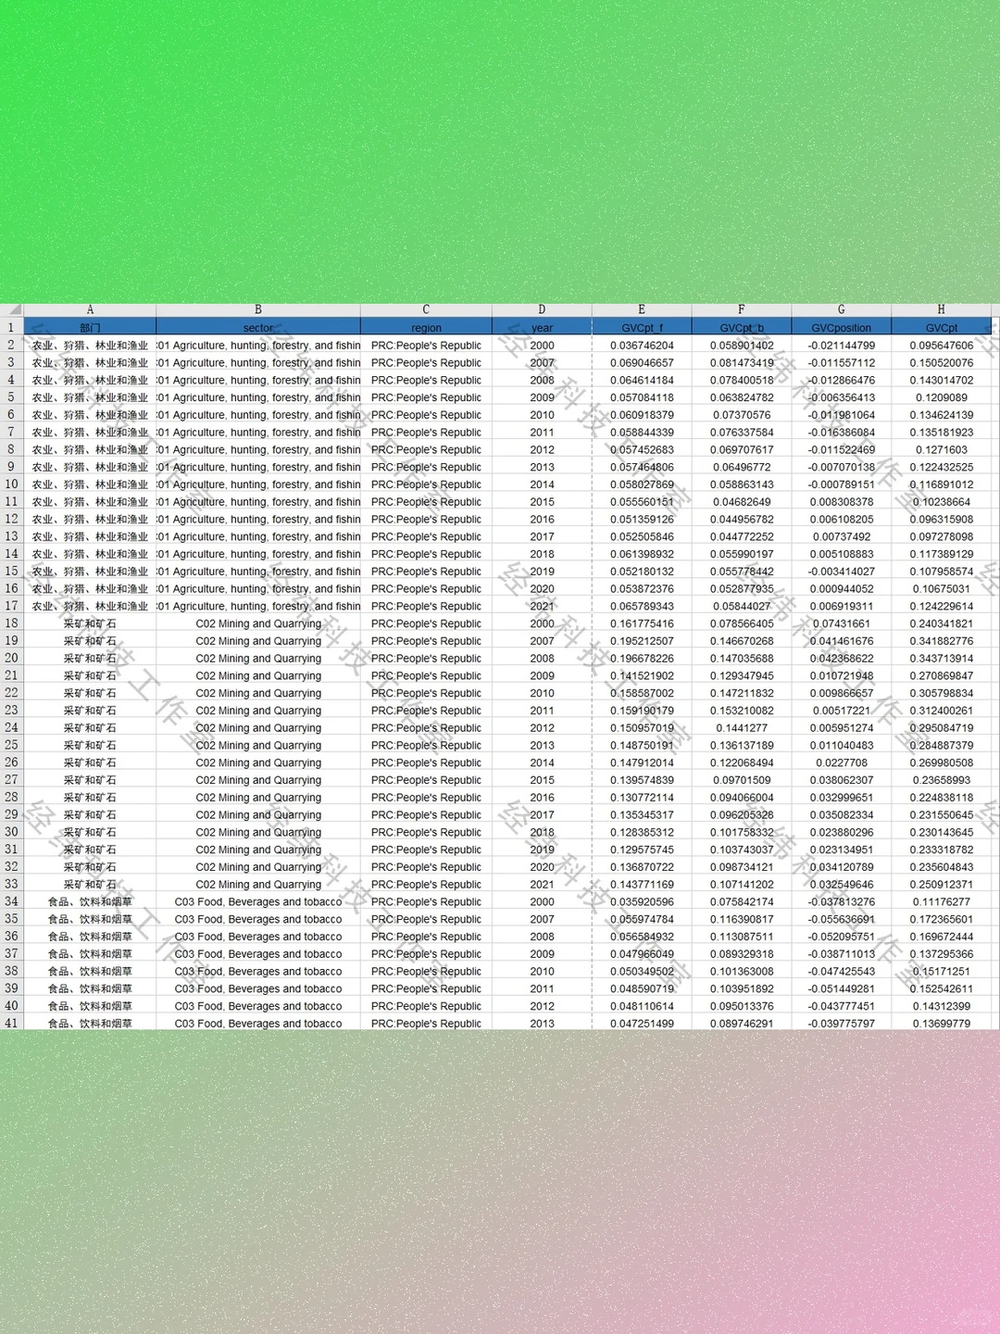Click cell value 0.147035688
The width and height of the screenshot is (1000, 1334).
pyautogui.click(x=742, y=658)
